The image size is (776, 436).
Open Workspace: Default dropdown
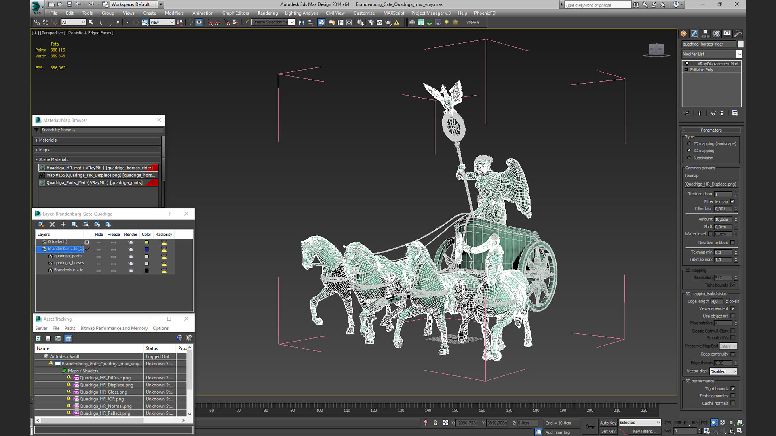[x=134, y=4]
